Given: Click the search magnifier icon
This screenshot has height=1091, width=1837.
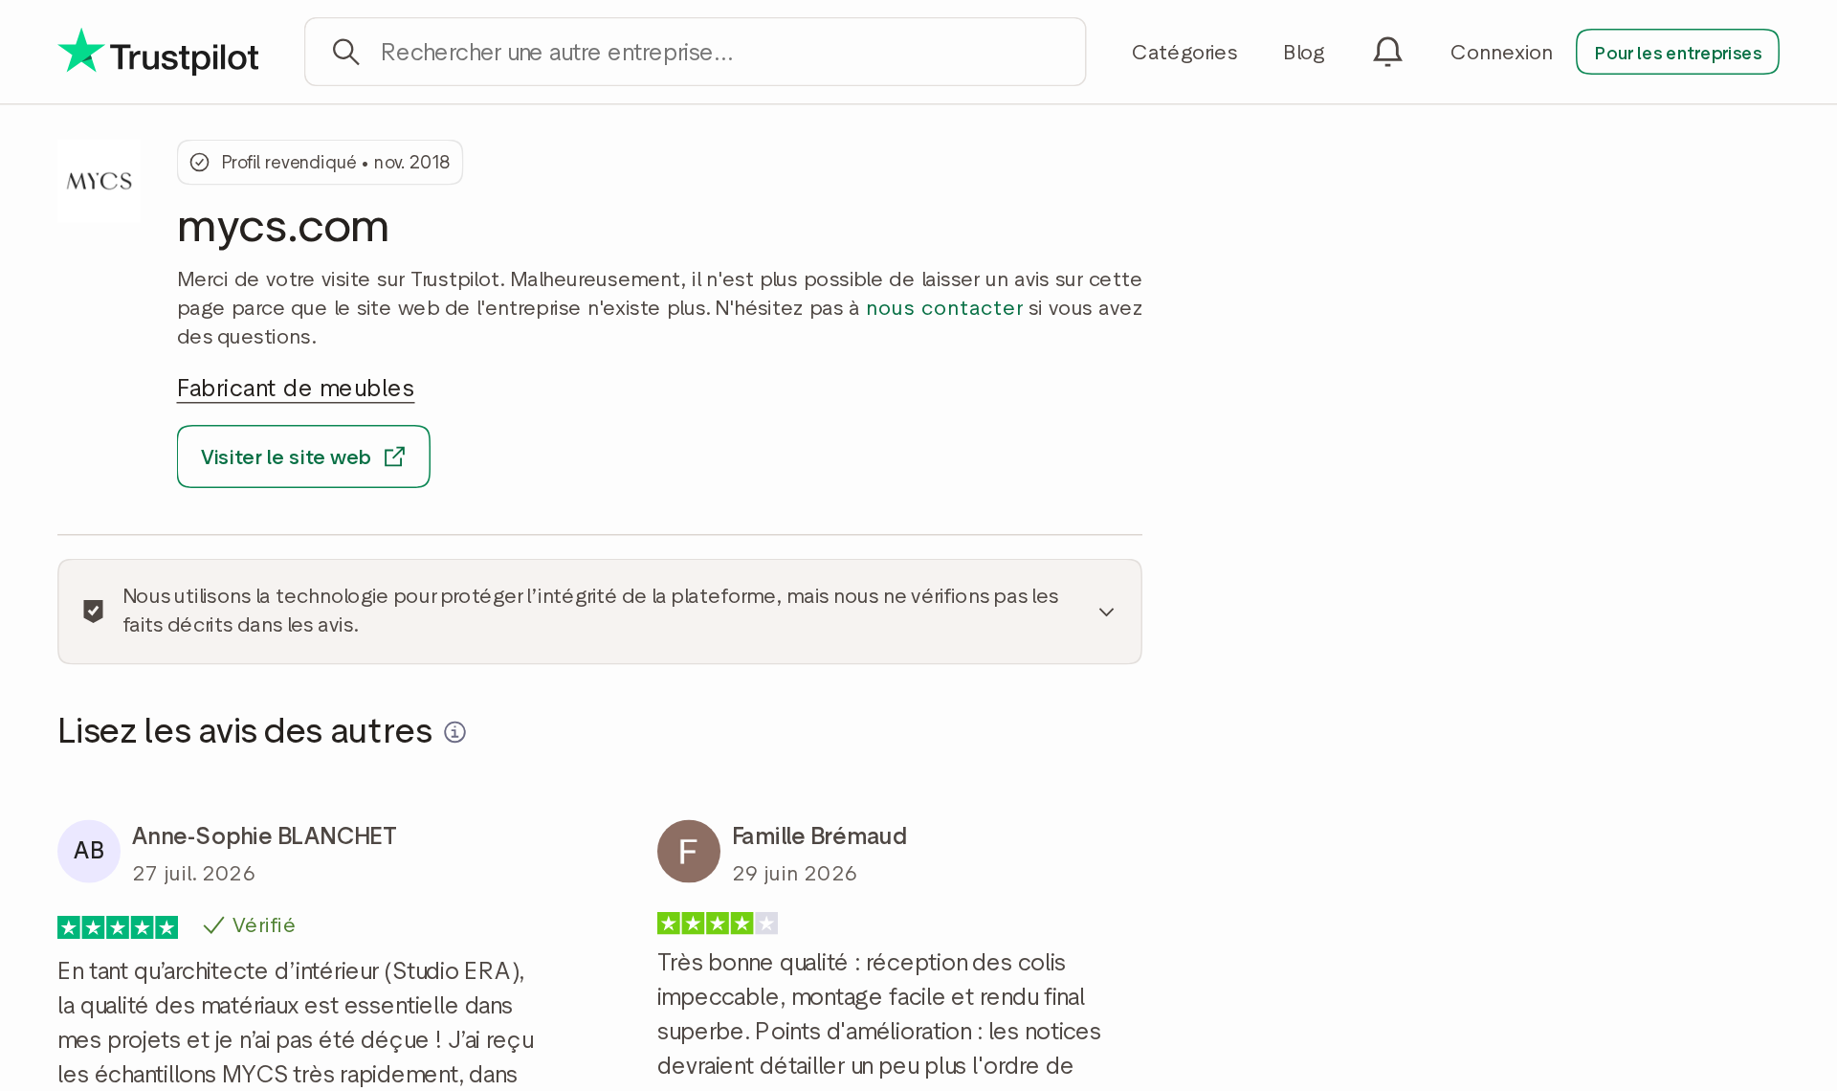Looking at the screenshot, I should pyautogui.click(x=345, y=52).
